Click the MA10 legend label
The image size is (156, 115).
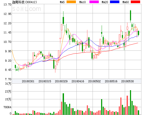82,2
